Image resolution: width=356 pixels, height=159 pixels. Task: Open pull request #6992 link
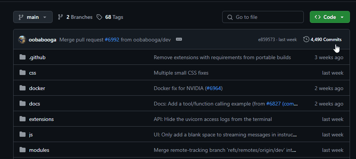tap(112, 40)
